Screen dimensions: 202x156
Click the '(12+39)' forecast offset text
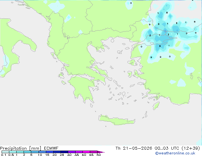pyautogui.click(x=191, y=148)
